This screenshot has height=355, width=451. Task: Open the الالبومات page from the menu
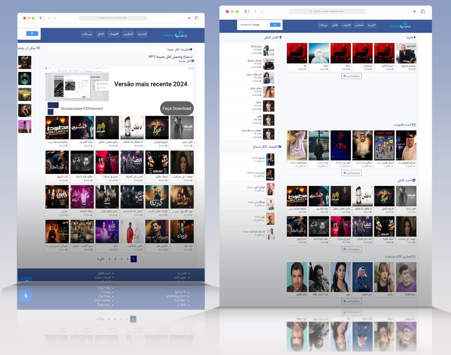click(x=114, y=34)
